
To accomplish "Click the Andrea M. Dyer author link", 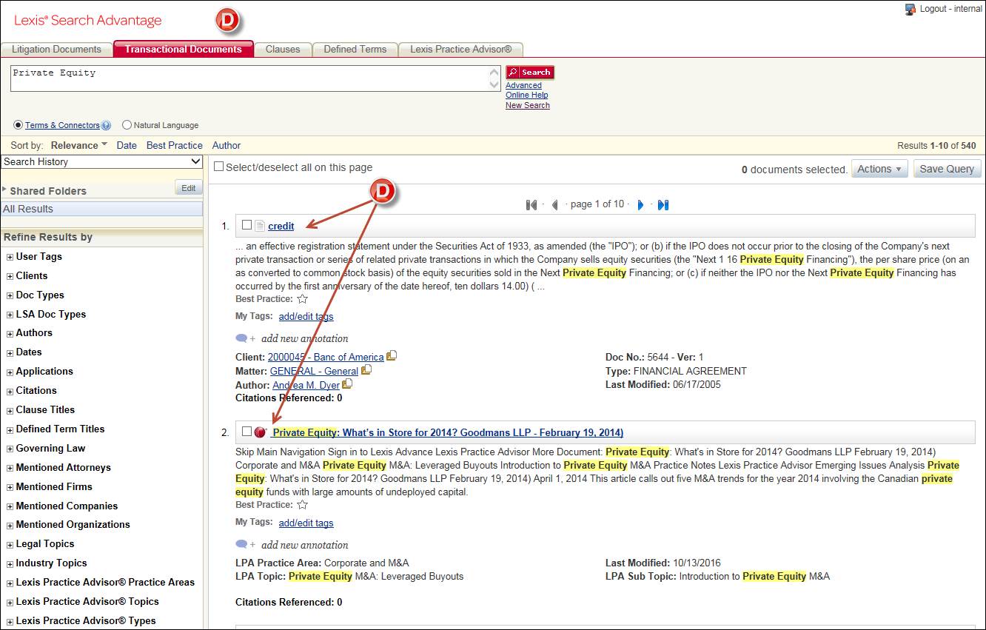I will pos(306,385).
